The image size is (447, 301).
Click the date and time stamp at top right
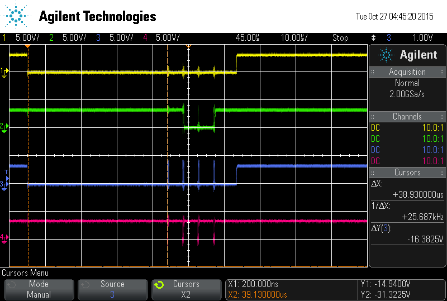(x=394, y=17)
